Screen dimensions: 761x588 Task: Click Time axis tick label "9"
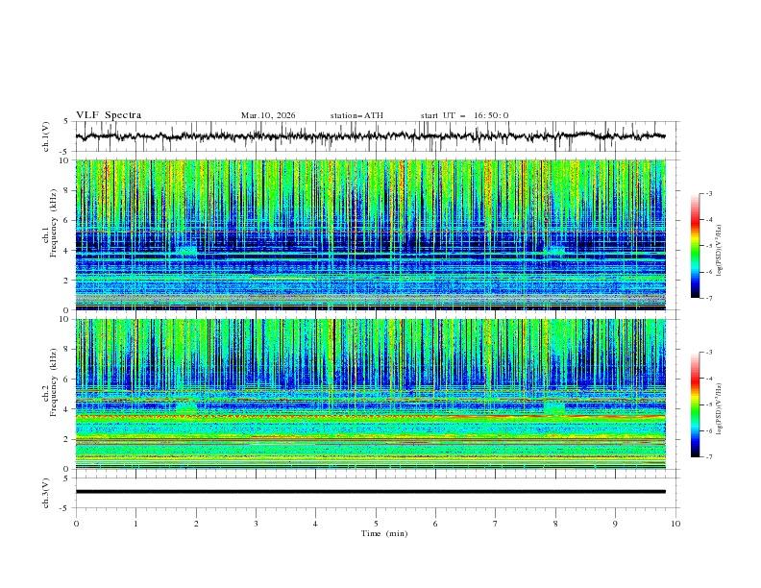(x=615, y=524)
